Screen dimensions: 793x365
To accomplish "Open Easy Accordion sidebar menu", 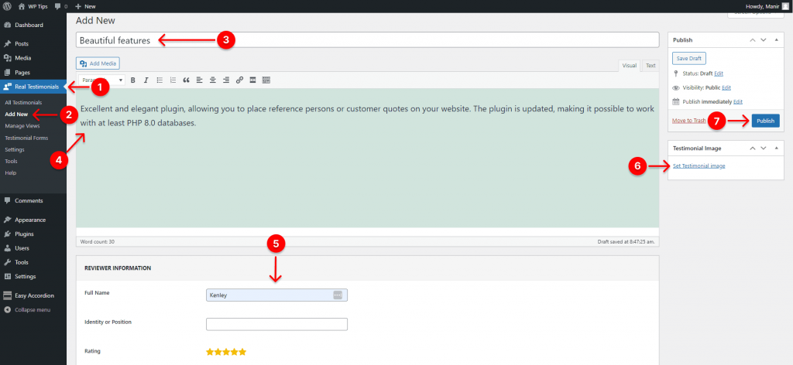I will 33,296.
